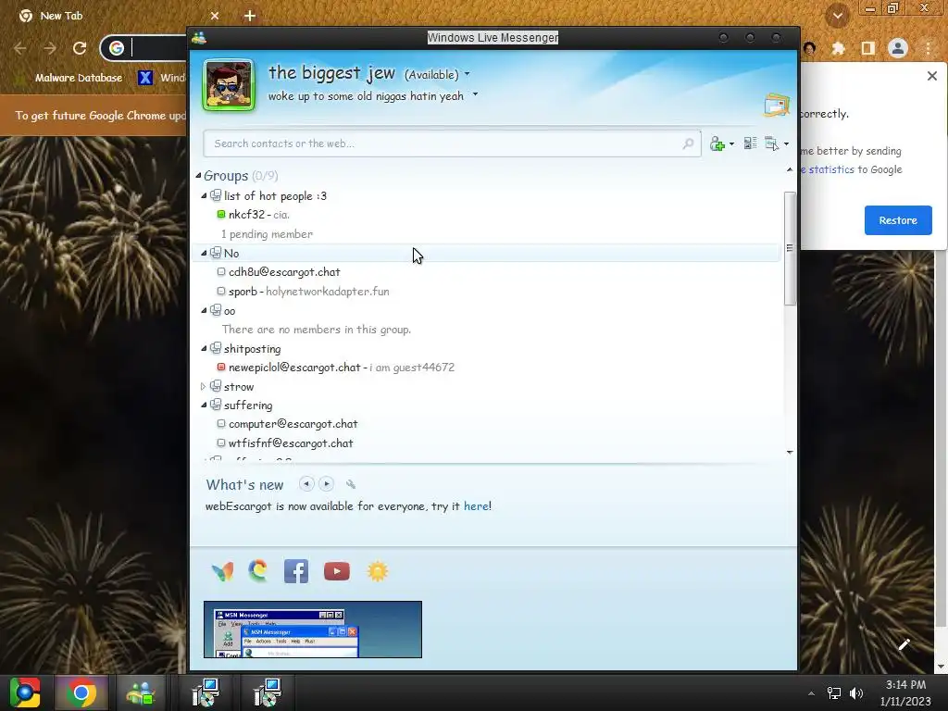Click the Chrome taskbar icon
The image size is (948, 711).
pos(81,692)
